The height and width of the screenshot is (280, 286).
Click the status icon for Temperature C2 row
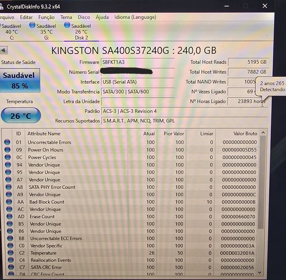(x=10, y=253)
